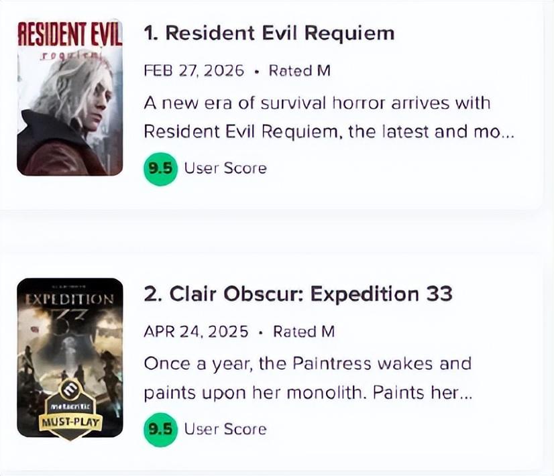Click "User Score" label under Clair Obscur
Screen dimensions: 554x476
coord(225,429)
